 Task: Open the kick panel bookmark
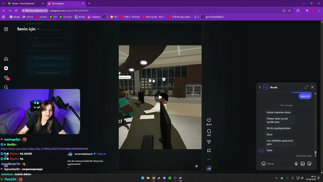coord(66,17)
